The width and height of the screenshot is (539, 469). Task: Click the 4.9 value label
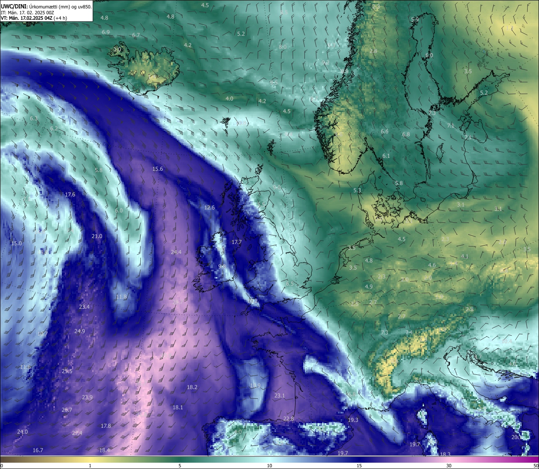coord(368,287)
